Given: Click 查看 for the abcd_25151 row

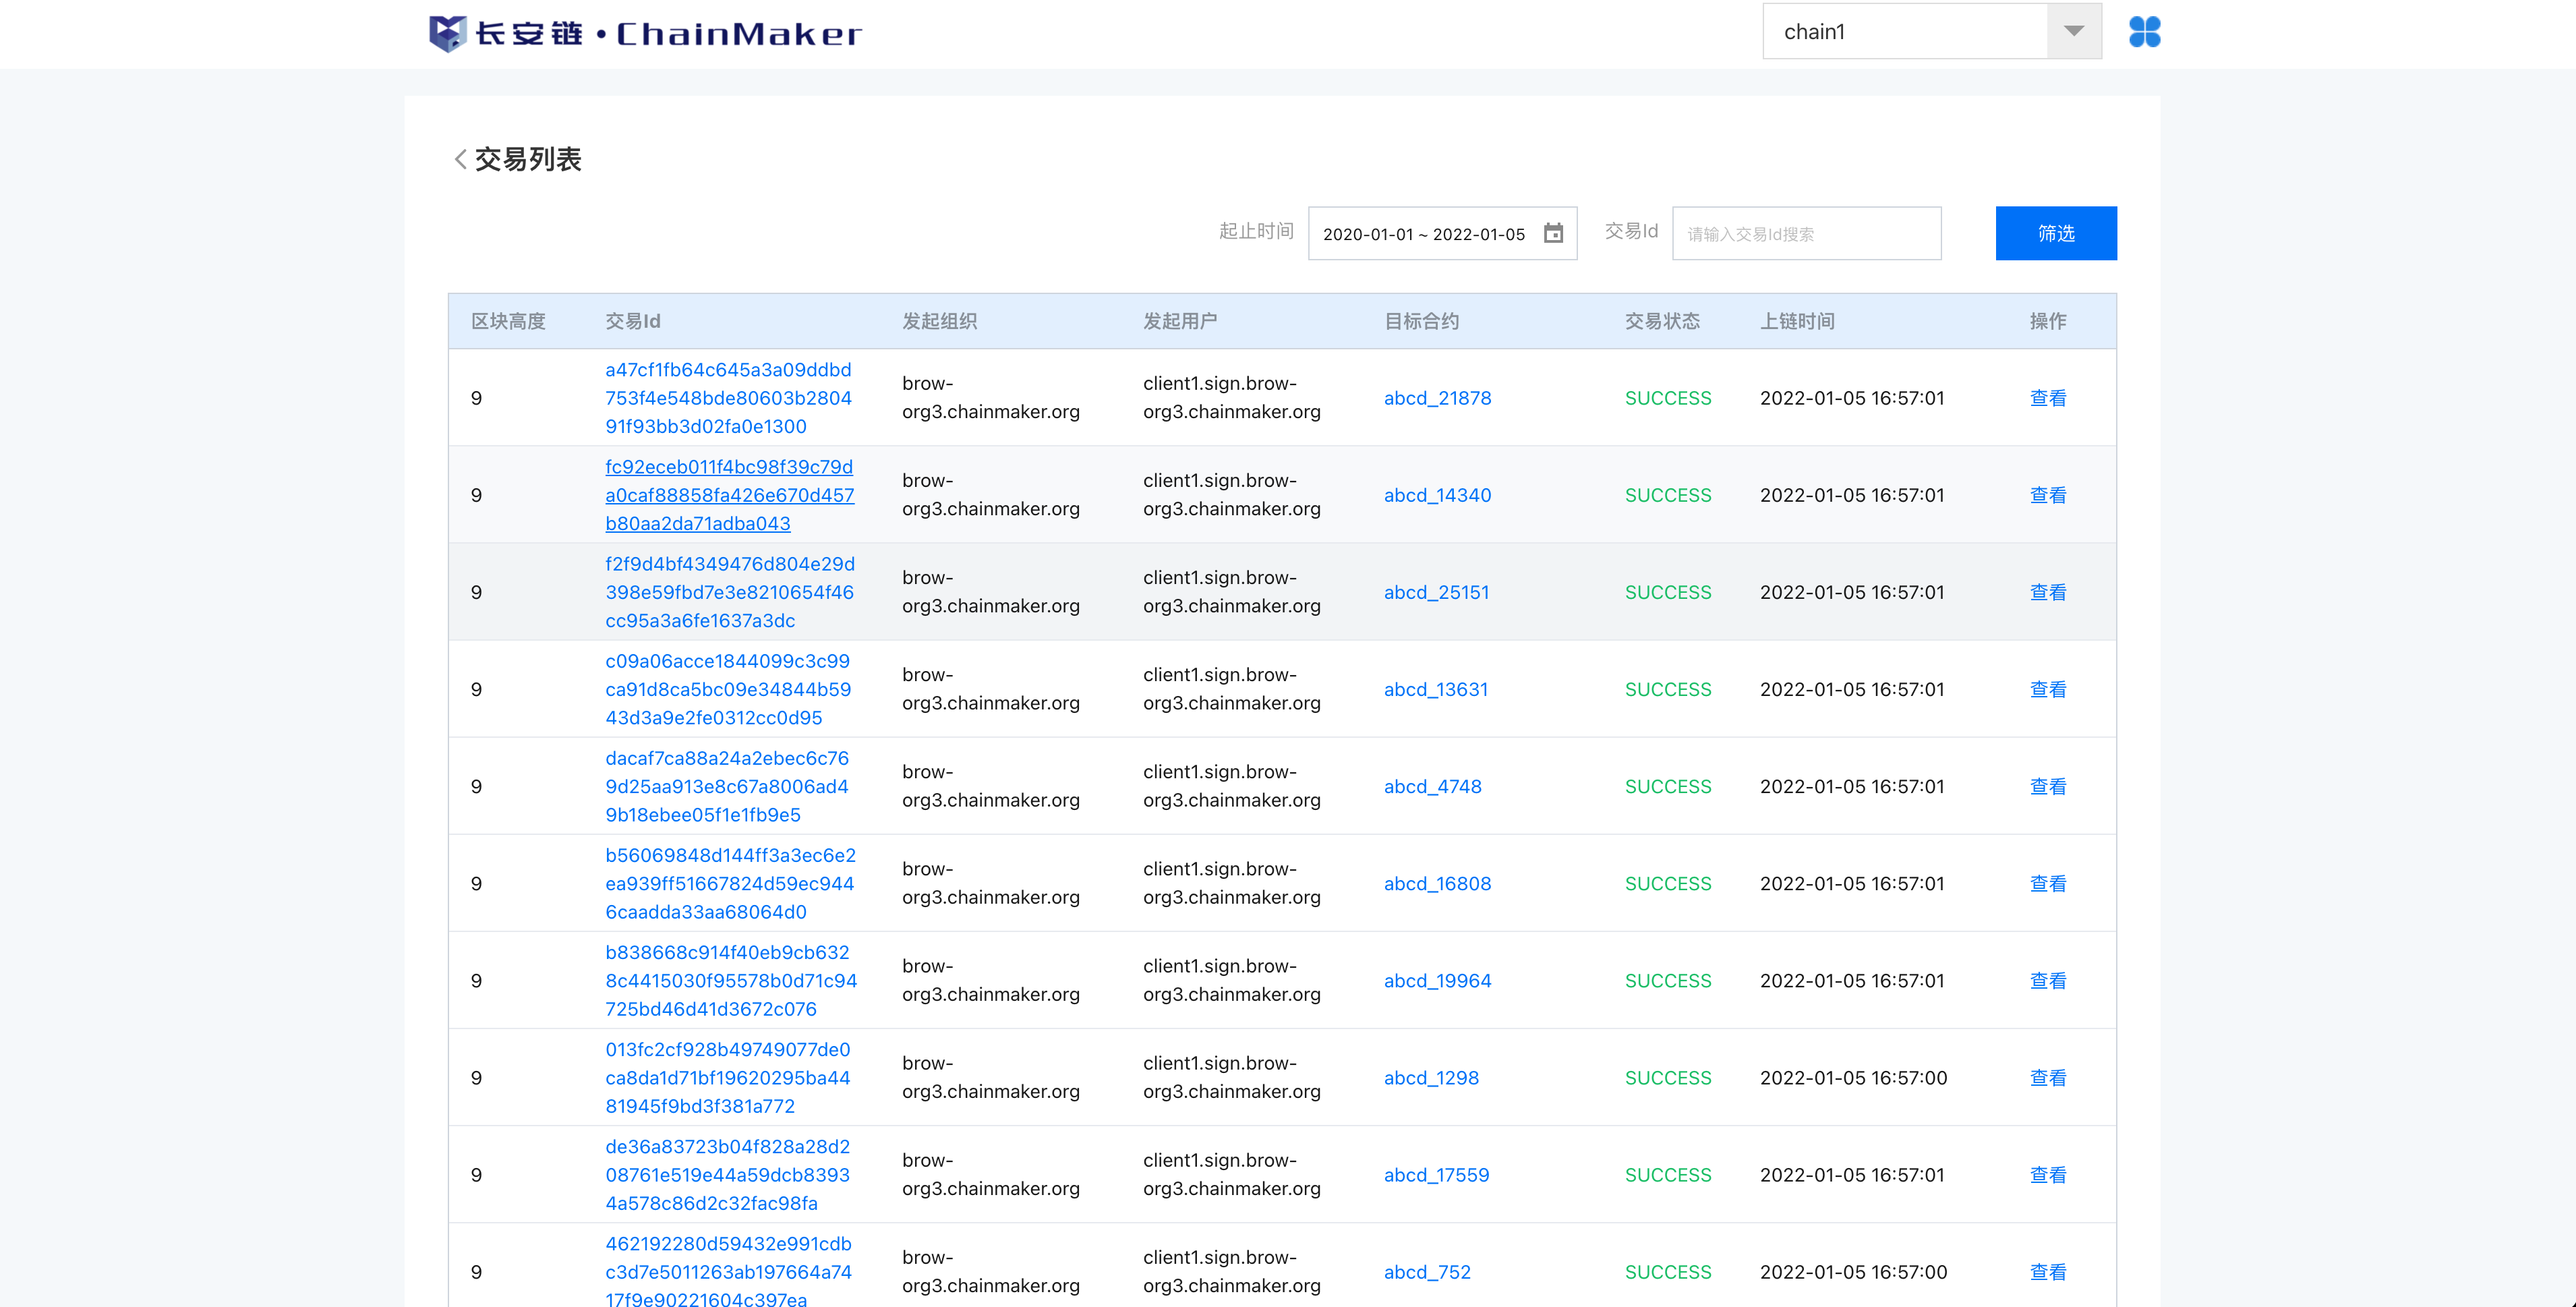Looking at the screenshot, I should click(2048, 592).
